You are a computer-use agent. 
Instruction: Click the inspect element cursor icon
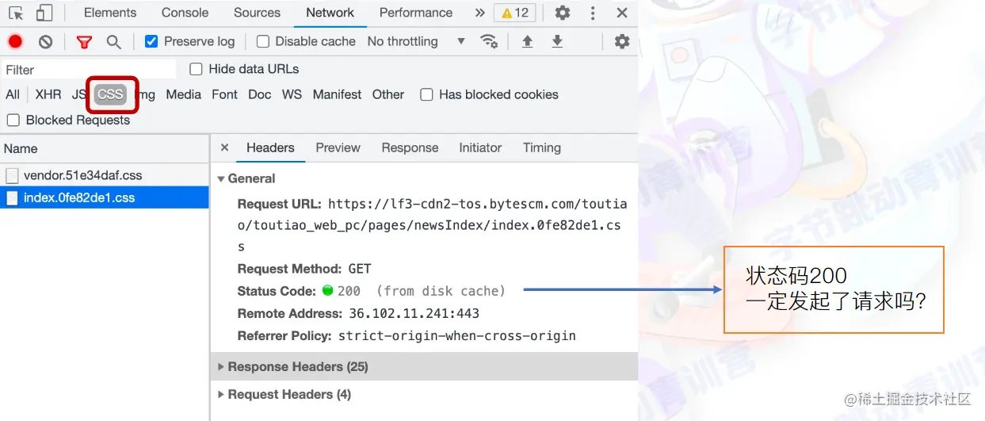[16, 13]
